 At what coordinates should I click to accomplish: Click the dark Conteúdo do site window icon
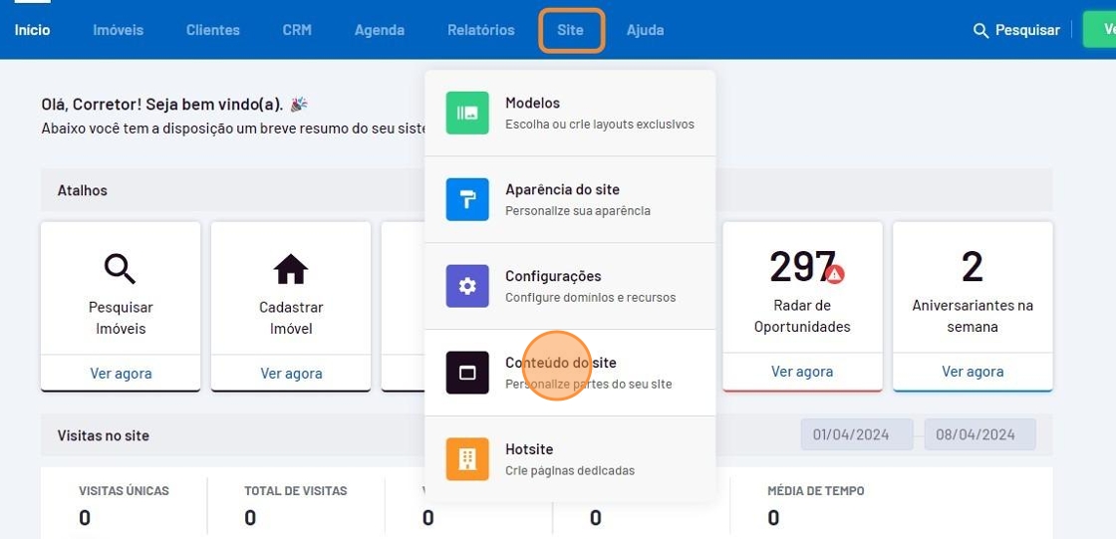pos(466,373)
